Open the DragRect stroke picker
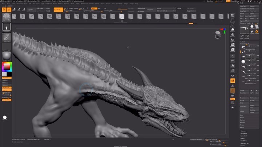This screenshot has height=147, width=262. 7,26
